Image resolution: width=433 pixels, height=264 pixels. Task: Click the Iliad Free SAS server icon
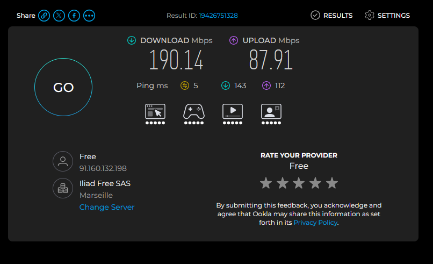(63, 188)
